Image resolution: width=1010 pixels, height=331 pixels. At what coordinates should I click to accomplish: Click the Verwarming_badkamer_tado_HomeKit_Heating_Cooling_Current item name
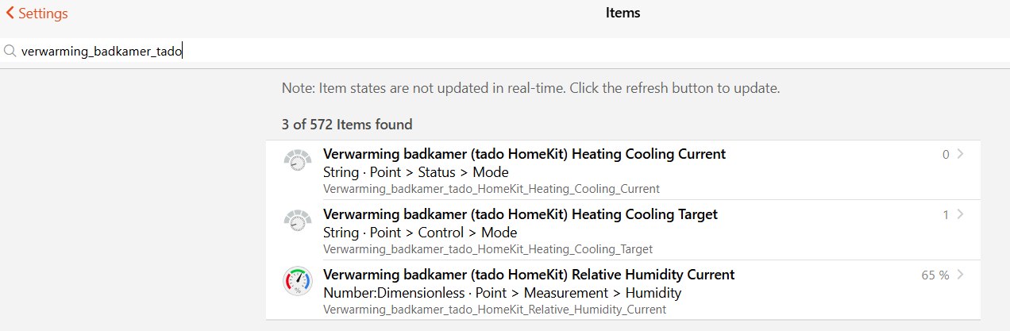[x=491, y=189]
